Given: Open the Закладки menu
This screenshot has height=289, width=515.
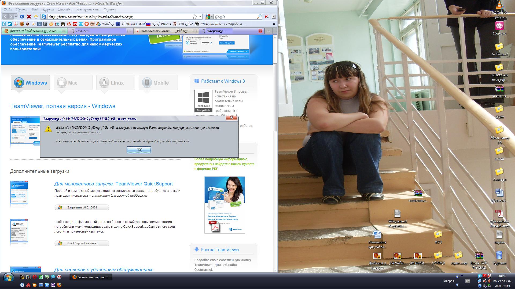Looking at the screenshot, I should pos(65,9).
